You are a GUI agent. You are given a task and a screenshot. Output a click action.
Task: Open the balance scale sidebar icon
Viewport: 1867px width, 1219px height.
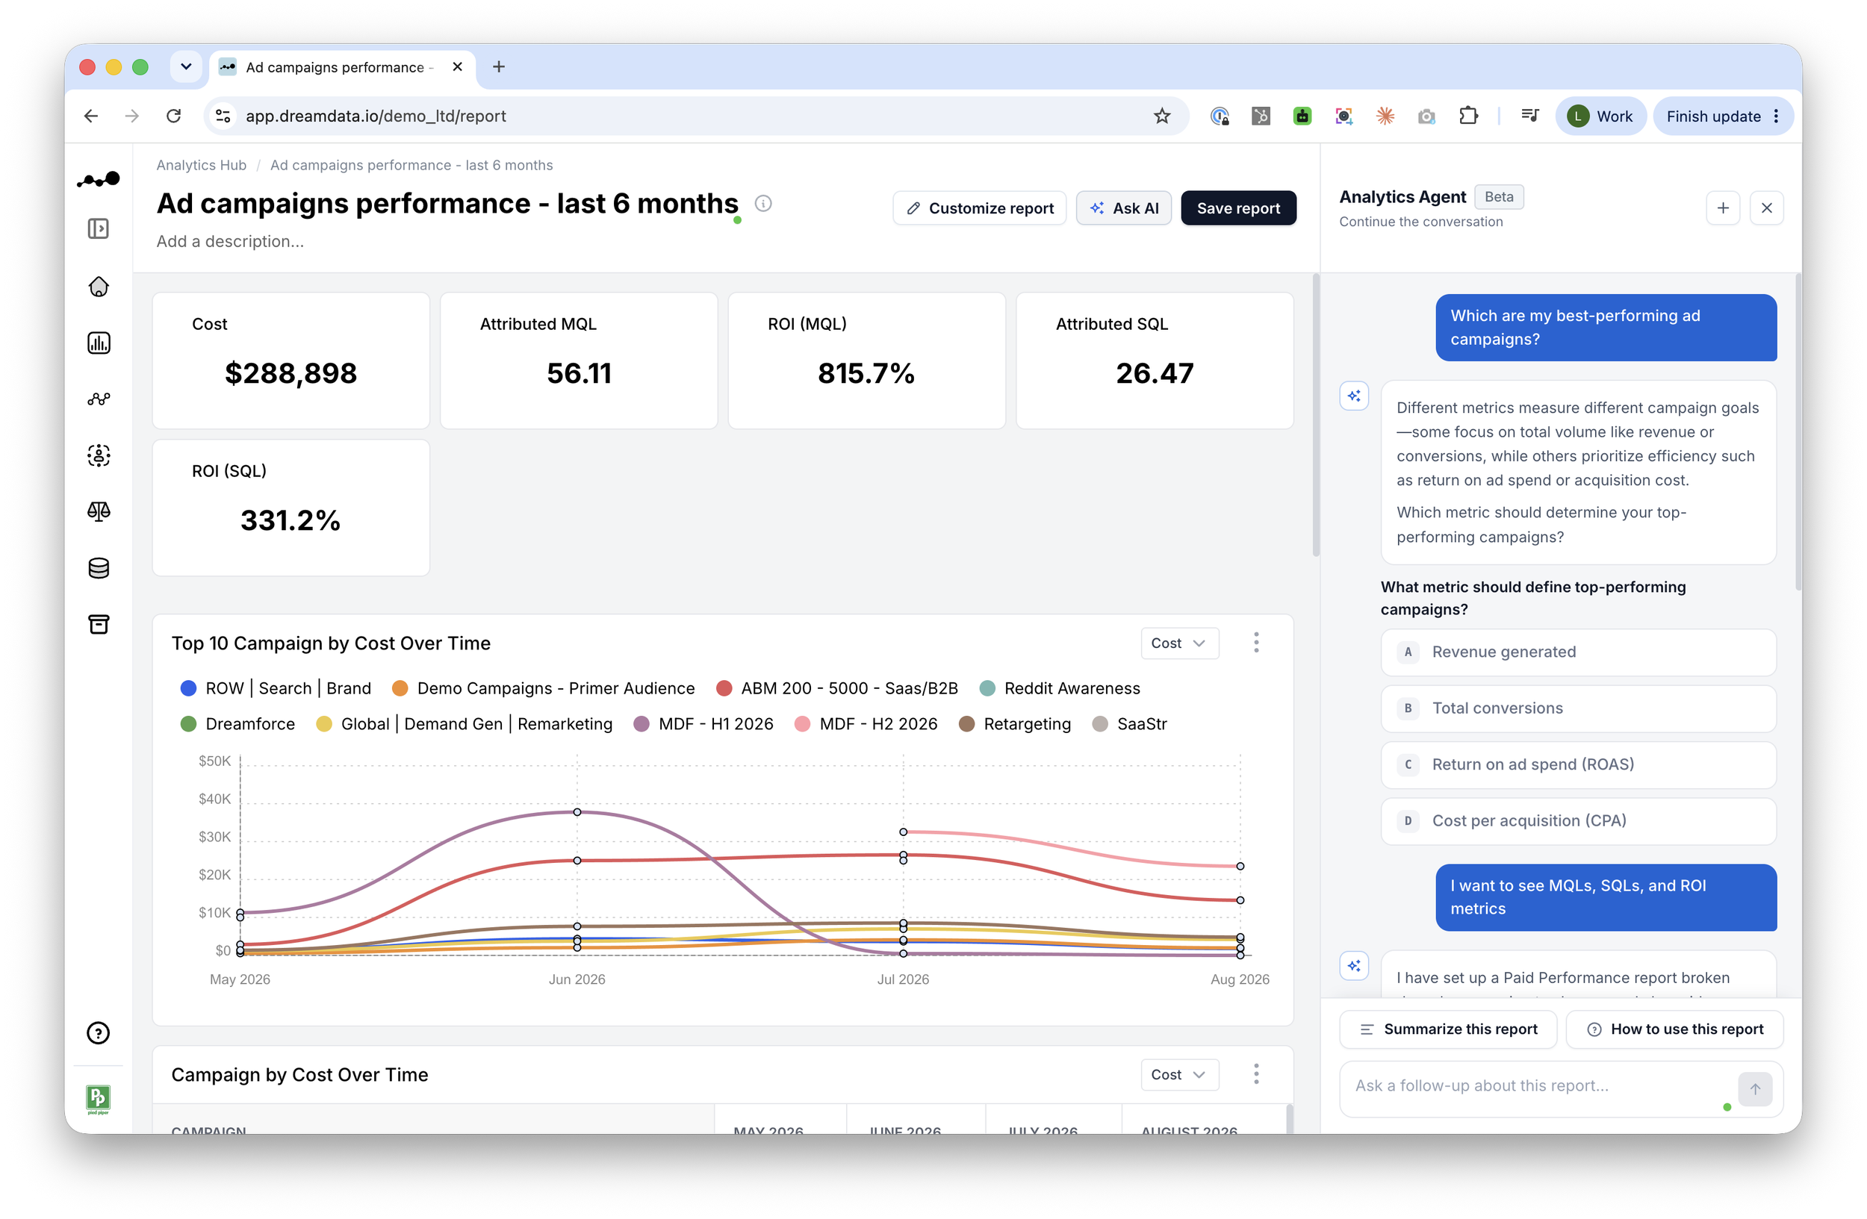(98, 512)
